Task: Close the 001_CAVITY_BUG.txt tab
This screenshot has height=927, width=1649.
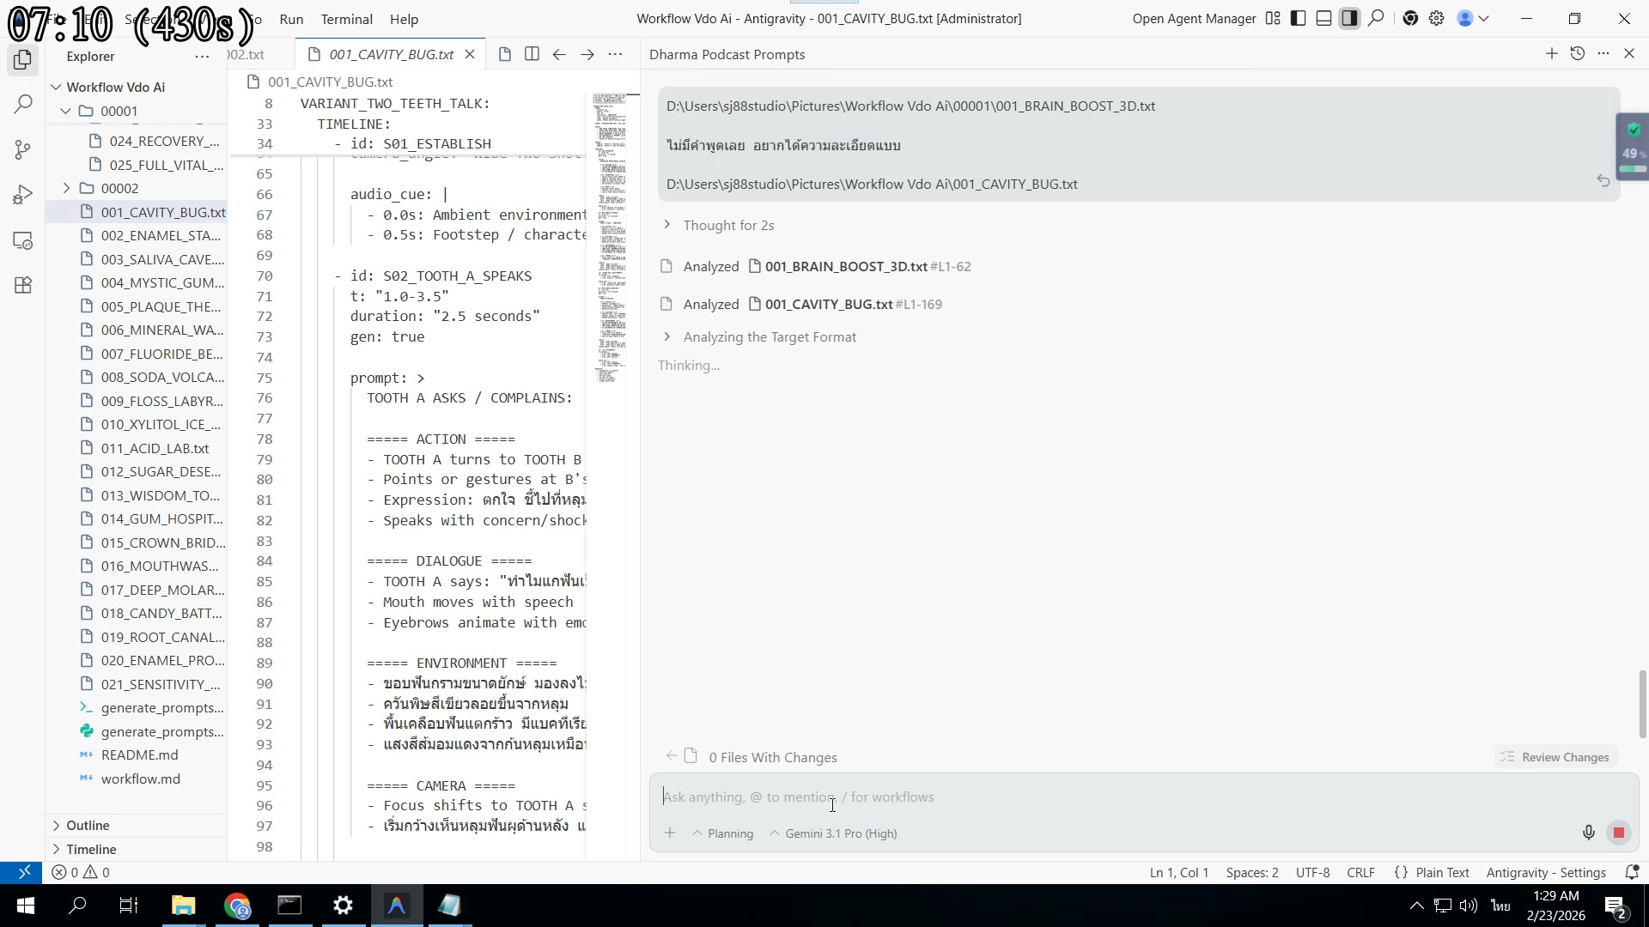Action: pos(470,54)
